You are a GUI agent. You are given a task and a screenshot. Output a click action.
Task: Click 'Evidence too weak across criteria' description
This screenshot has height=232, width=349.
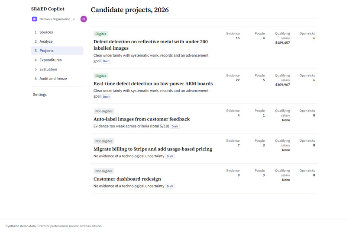pos(131,126)
